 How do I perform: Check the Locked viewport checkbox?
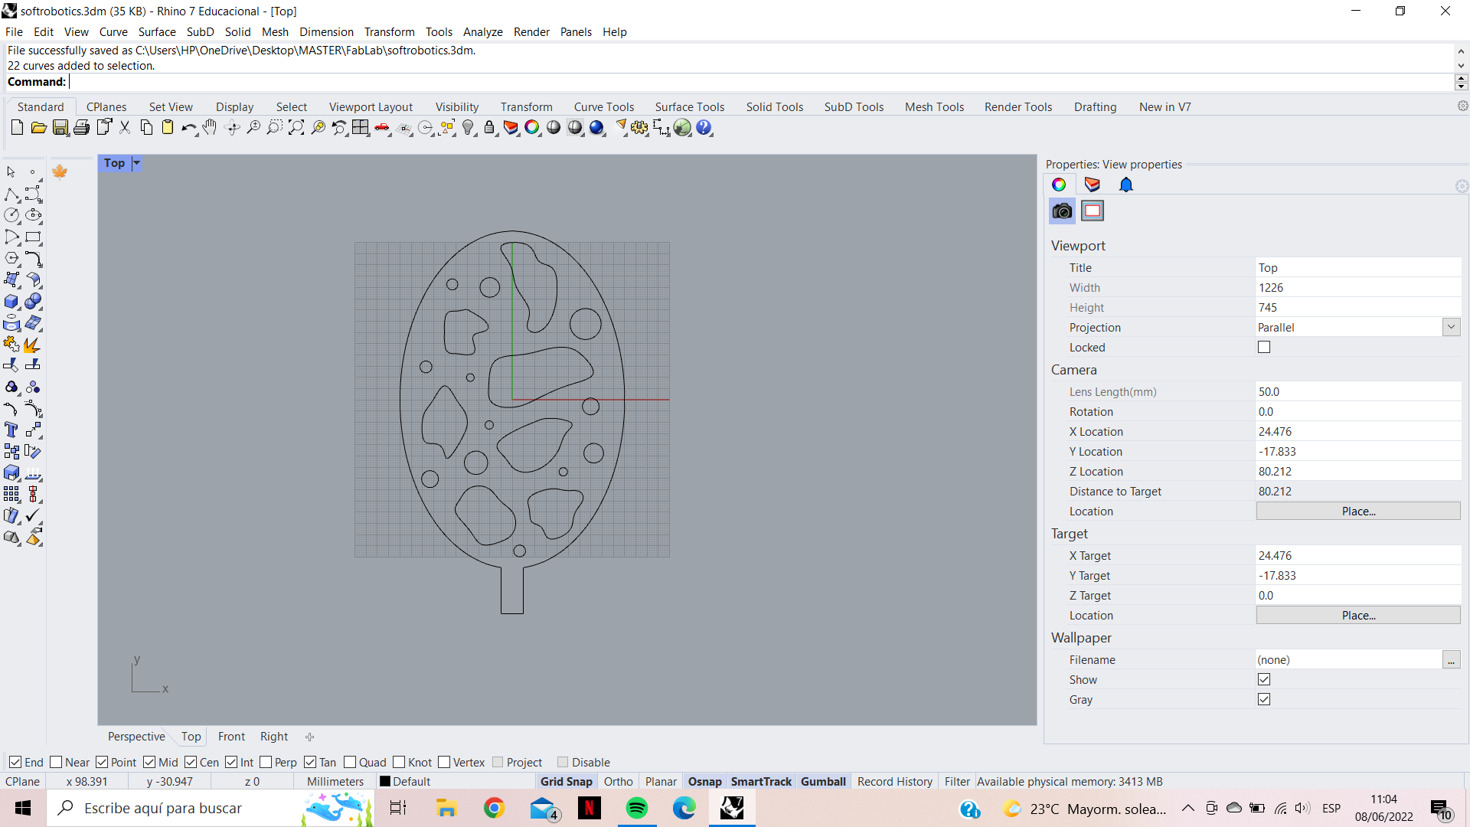coord(1264,347)
